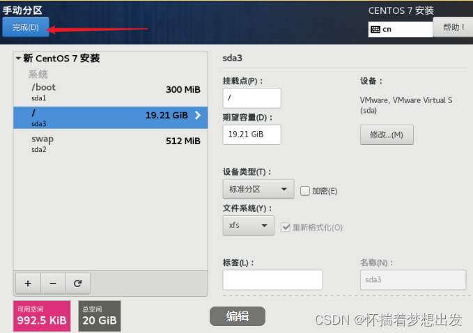Reload storage configuration with refresh icon
The height and width of the screenshot is (333, 473).
[x=78, y=284]
